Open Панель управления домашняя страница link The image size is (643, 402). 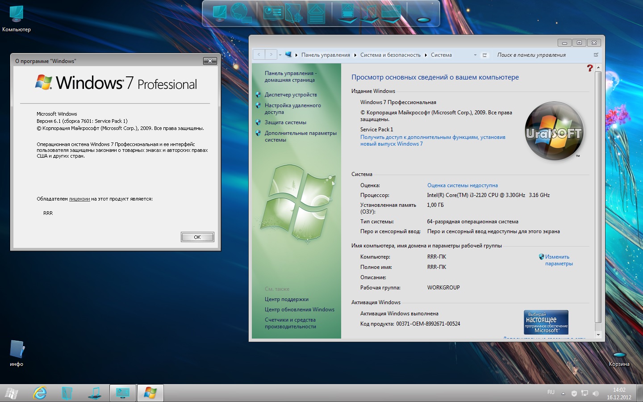coord(291,76)
